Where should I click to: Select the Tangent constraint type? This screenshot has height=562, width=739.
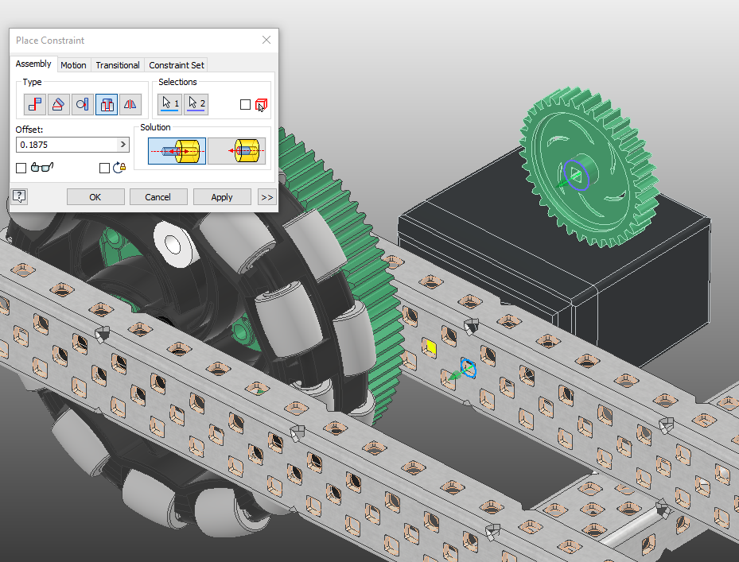click(83, 104)
